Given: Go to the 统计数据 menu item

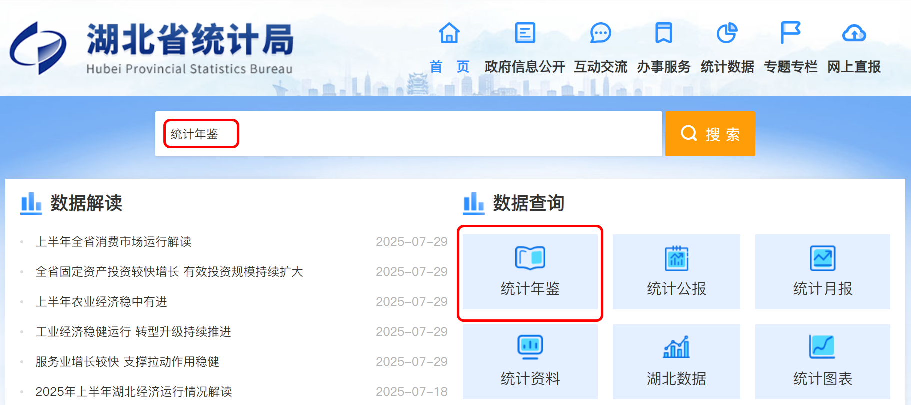Looking at the screenshot, I should (727, 67).
